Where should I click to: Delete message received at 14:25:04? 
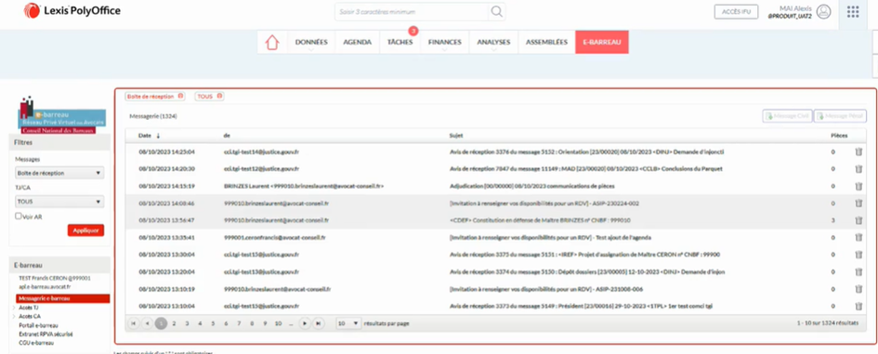click(x=858, y=151)
